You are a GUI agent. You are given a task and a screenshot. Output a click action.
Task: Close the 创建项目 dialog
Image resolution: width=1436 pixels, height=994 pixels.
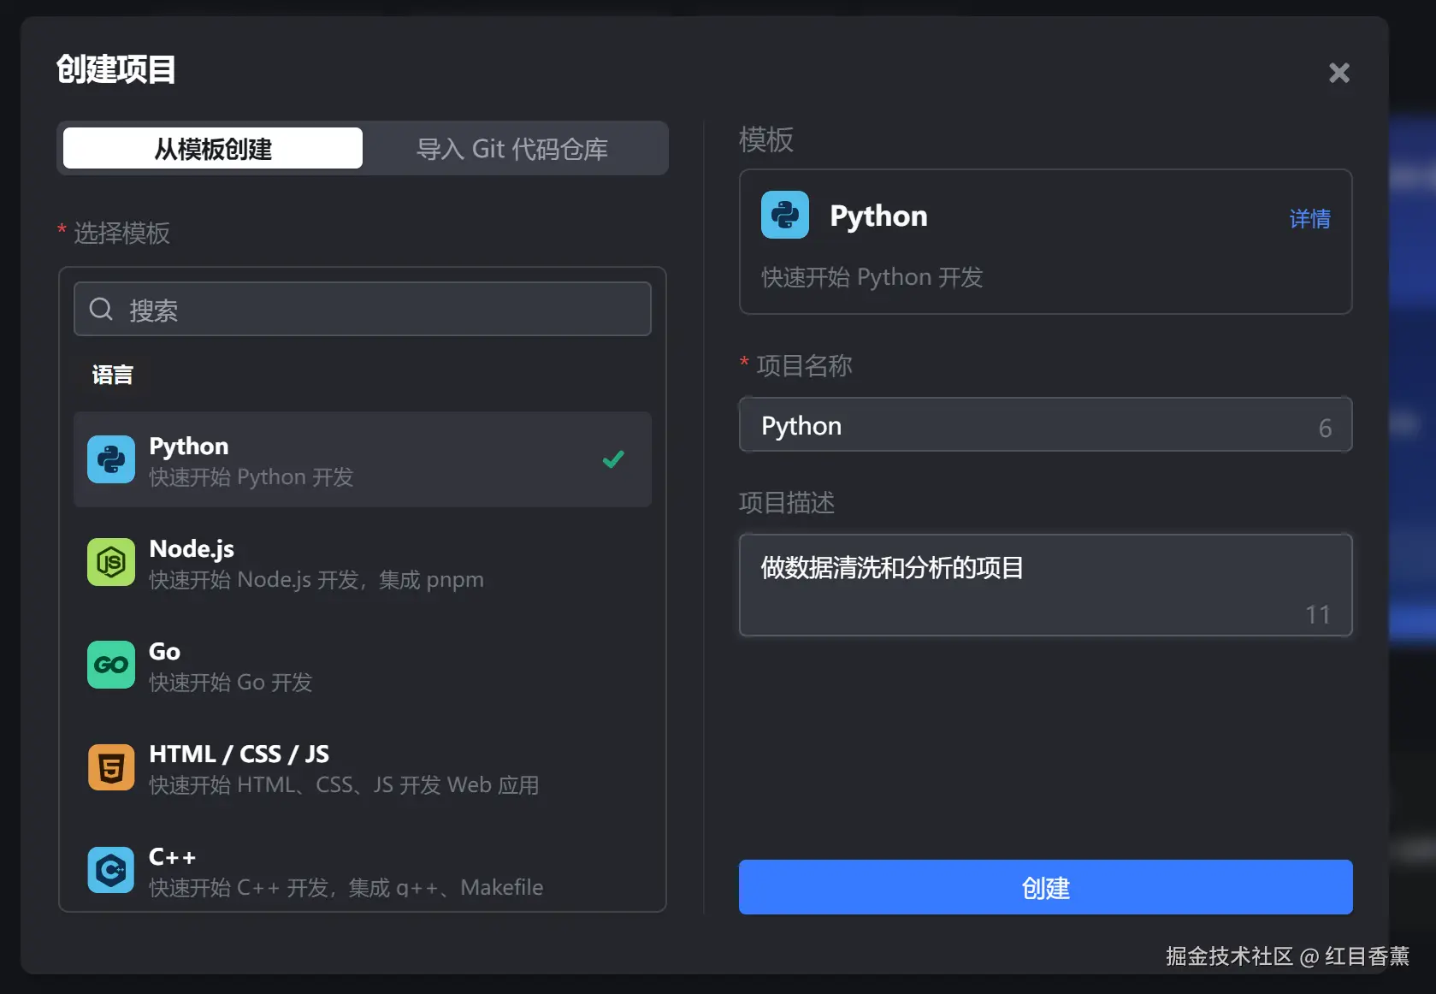pyautogui.click(x=1338, y=73)
